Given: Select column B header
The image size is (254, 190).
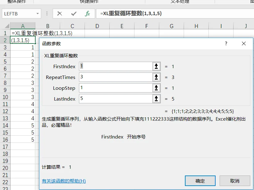Looking at the screenshot, I should pyautogui.click(x=48, y=26).
